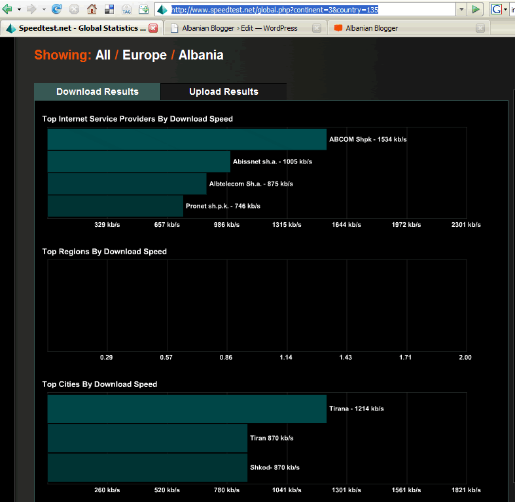Click the Tirana 1214 kb/s city bar
Image resolution: width=515 pixels, height=502 pixels.
pos(187,409)
